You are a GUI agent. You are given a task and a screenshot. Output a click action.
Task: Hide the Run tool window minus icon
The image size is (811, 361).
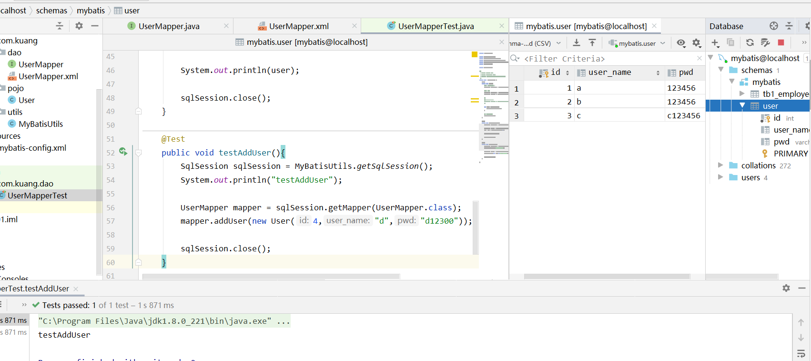click(x=802, y=288)
